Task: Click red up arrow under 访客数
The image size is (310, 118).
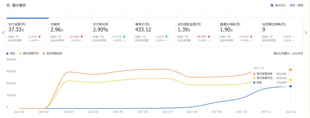Action: click(x=82, y=37)
